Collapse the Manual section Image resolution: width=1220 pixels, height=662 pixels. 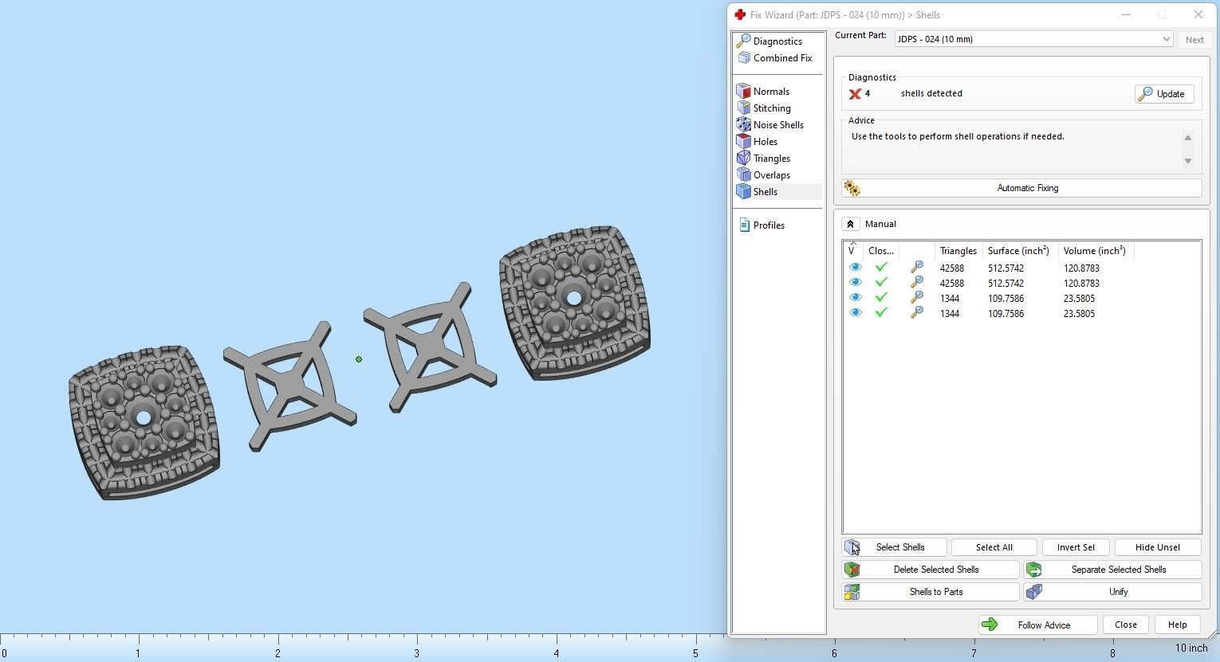click(x=850, y=225)
